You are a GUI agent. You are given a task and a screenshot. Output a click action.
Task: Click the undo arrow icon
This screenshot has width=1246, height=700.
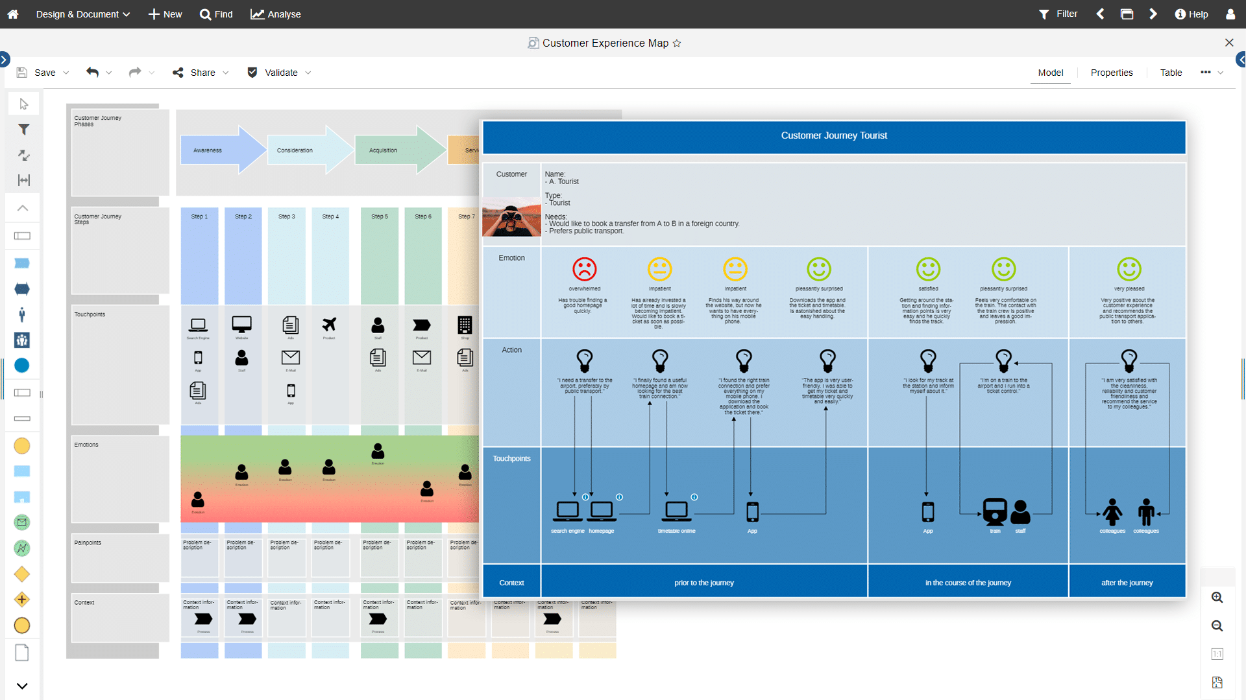point(92,73)
